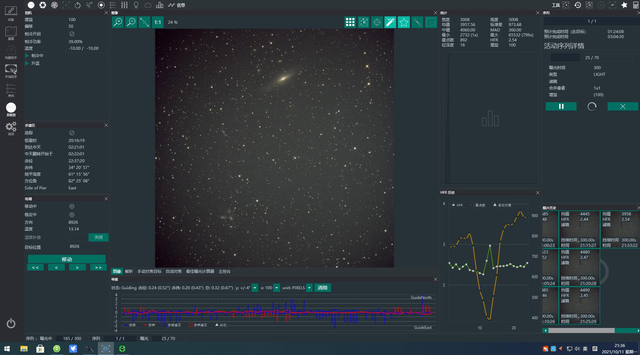The image size is (640, 355).
Task: Switch to the 解析 tab
Action: pyautogui.click(x=129, y=272)
